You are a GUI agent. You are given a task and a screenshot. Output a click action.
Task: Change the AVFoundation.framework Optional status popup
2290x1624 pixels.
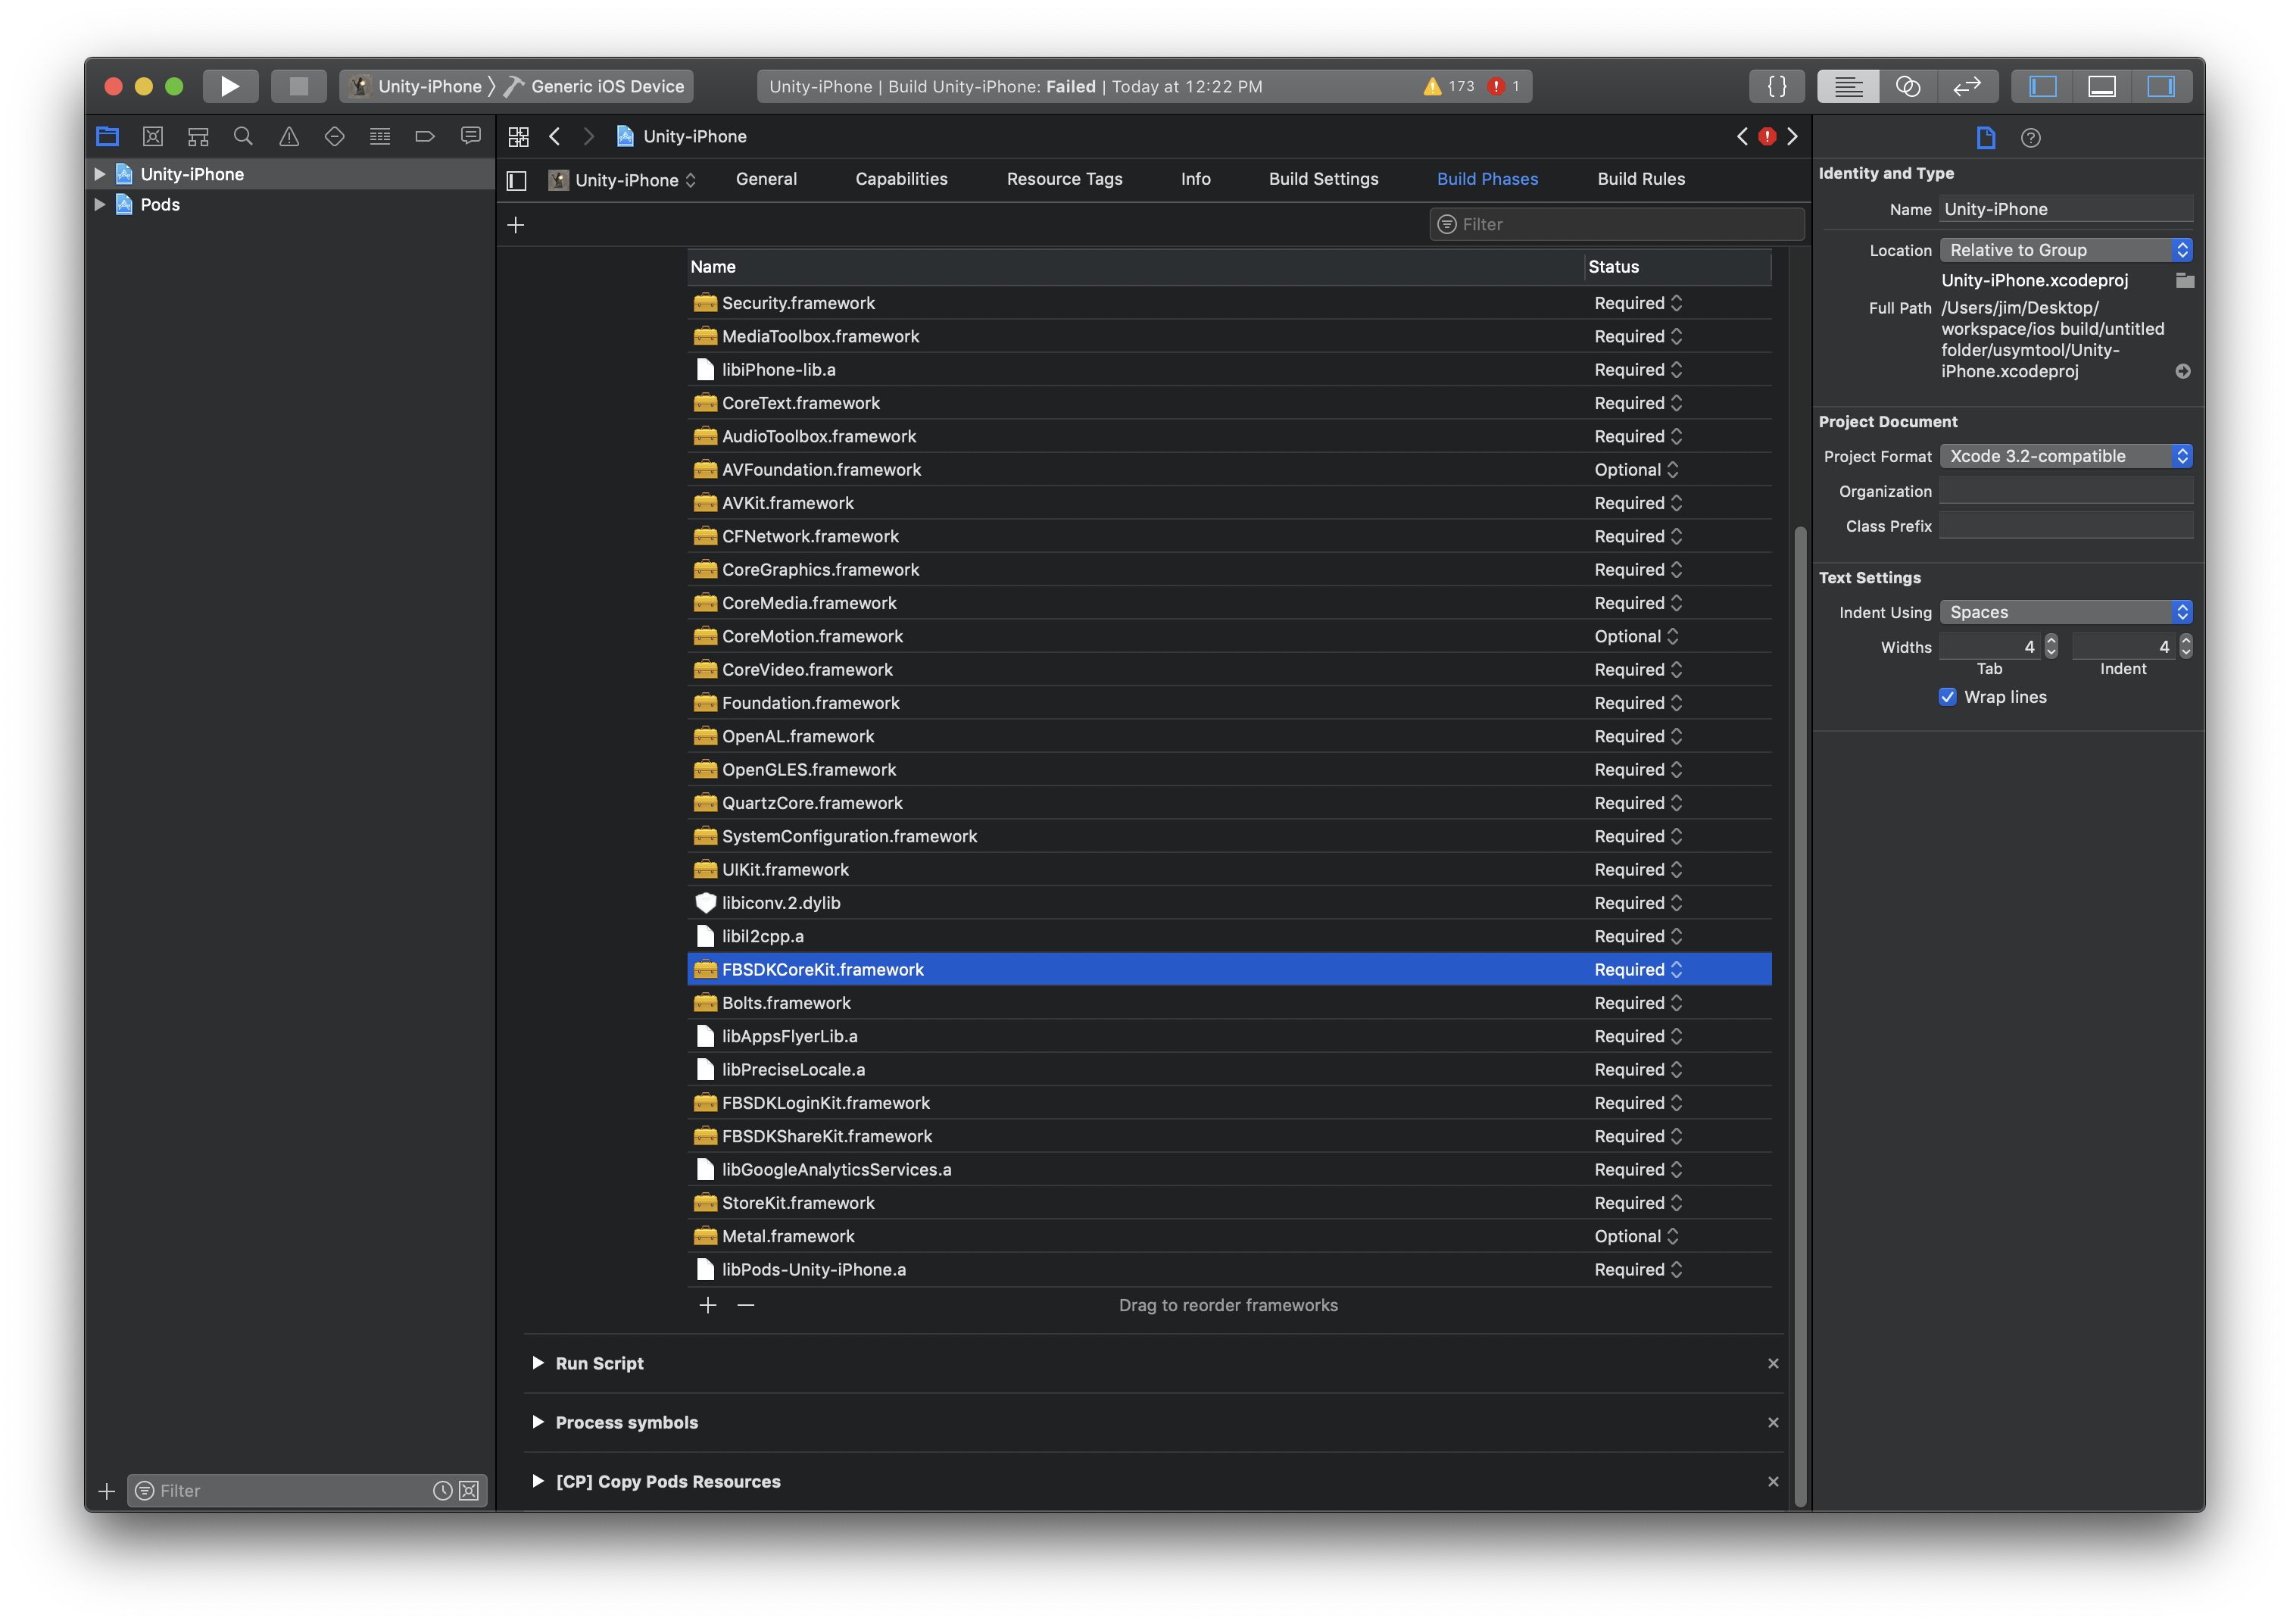(x=1636, y=470)
